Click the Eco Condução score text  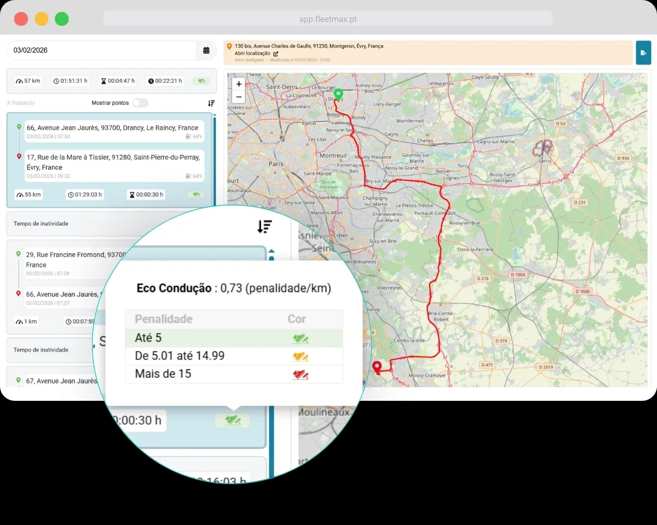click(x=234, y=288)
